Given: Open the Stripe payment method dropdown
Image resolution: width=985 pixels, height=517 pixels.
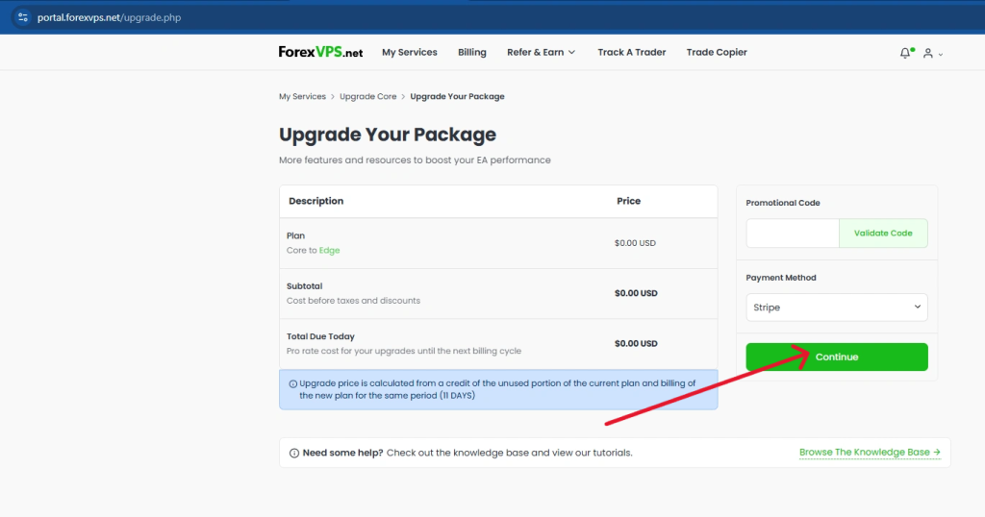Looking at the screenshot, I should (x=836, y=308).
